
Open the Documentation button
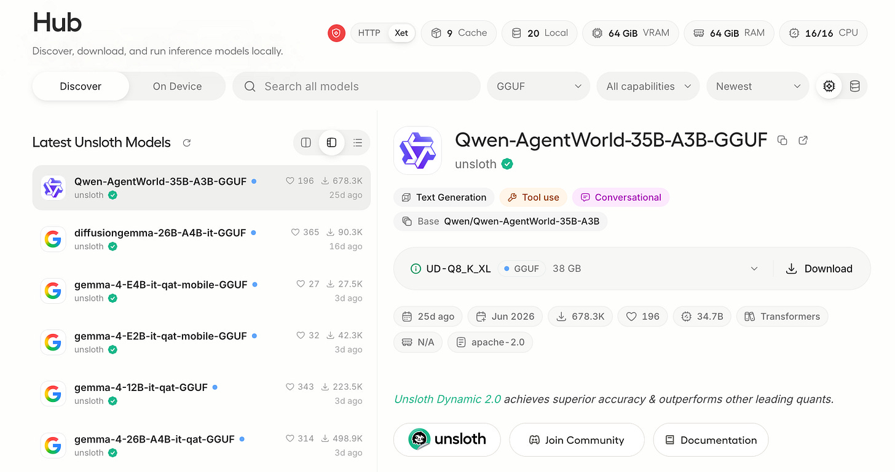coord(711,440)
